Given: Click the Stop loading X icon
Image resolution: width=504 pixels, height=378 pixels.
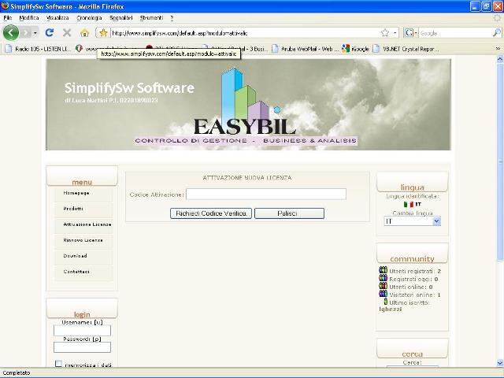Looking at the screenshot, I should [x=67, y=32].
